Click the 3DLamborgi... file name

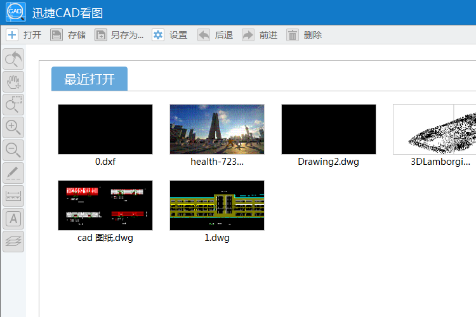click(x=440, y=162)
